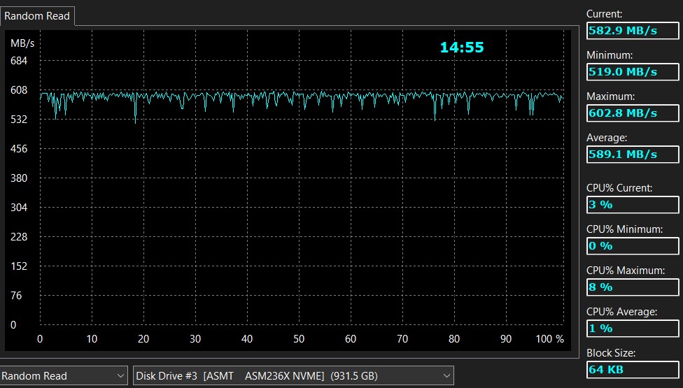Select the Maximum speed field showing 602.8 MB/s
Viewport: 683px width, 388px height.
click(633, 113)
